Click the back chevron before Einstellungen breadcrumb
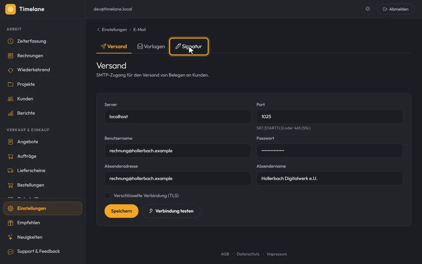This screenshot has width=422, height=264. click(98, 29)
